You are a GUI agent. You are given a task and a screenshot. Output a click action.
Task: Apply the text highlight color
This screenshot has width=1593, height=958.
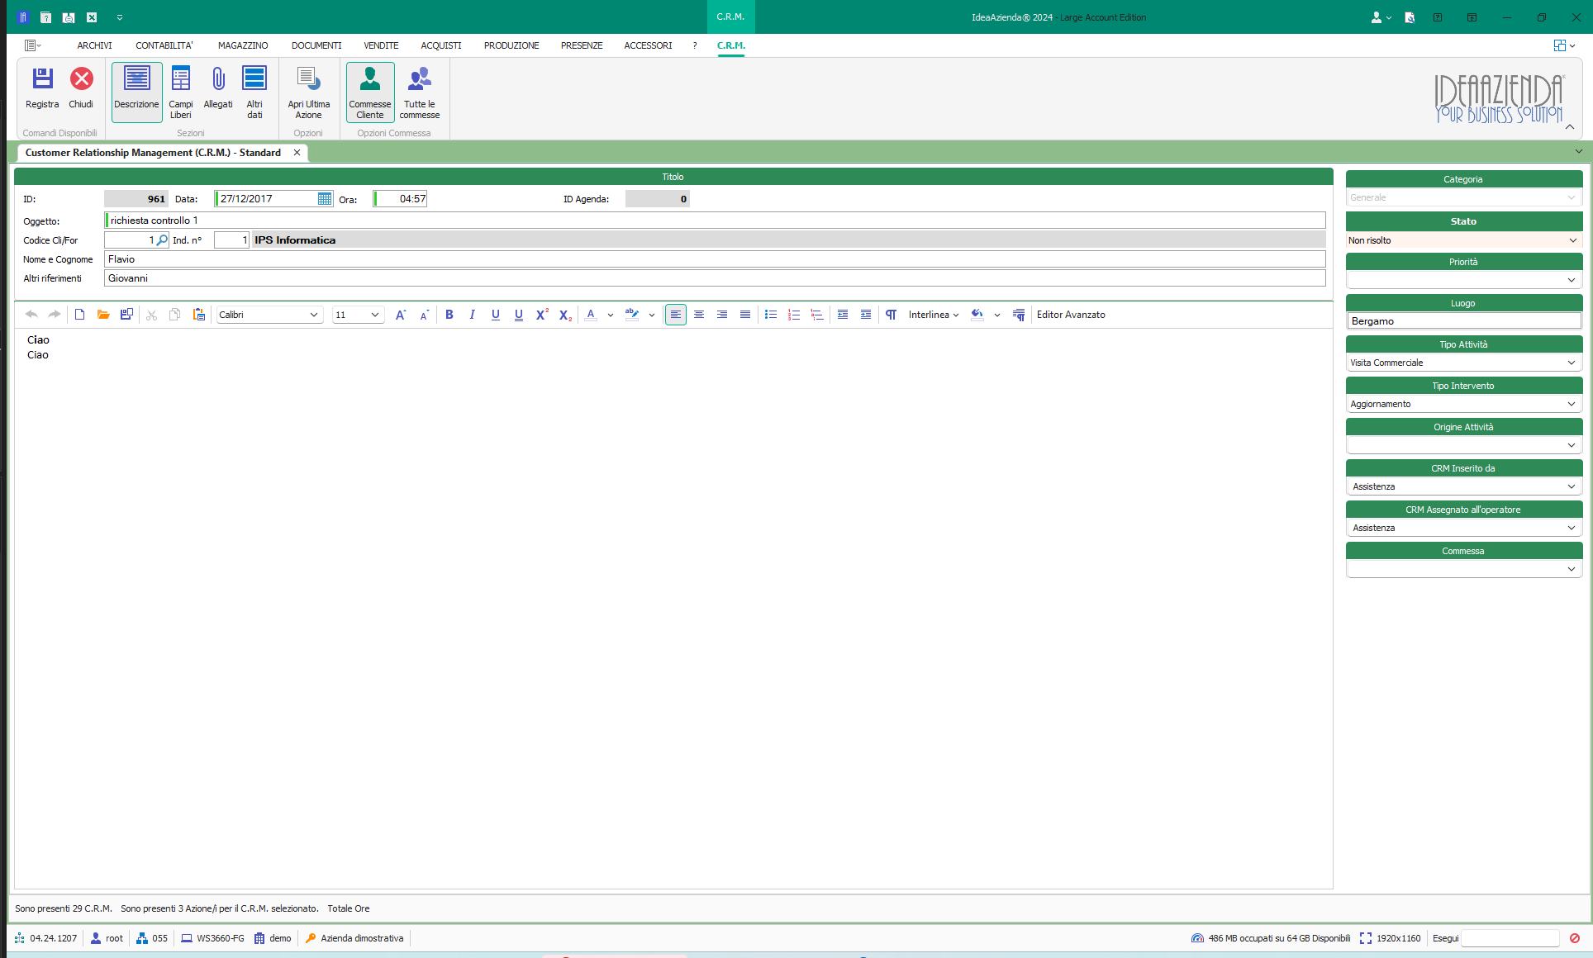[632, 315]
